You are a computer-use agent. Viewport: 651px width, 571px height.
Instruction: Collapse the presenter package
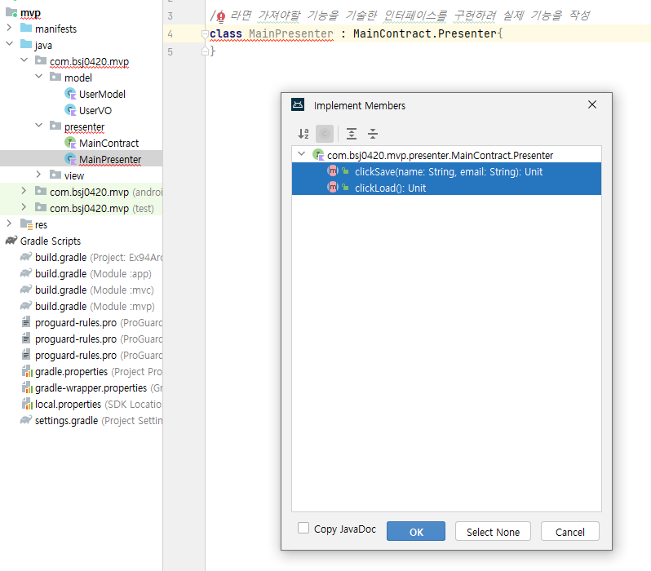38,126
